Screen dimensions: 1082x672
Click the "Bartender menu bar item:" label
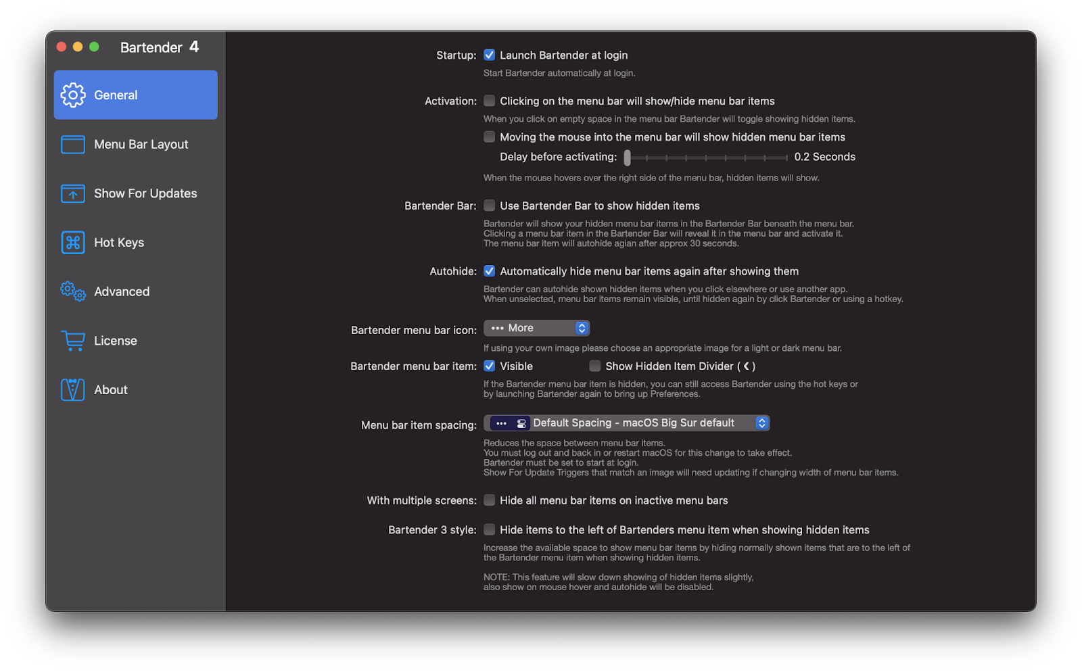coord(414,366)
